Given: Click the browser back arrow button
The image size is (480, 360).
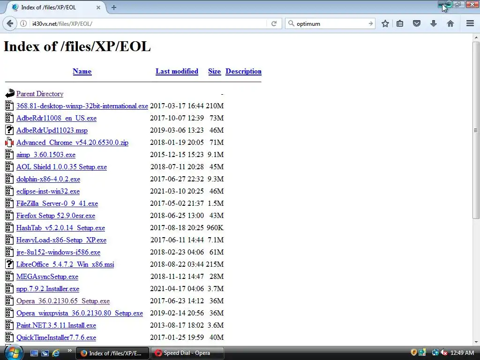Looking at the screenshot, I should point(10,23).
